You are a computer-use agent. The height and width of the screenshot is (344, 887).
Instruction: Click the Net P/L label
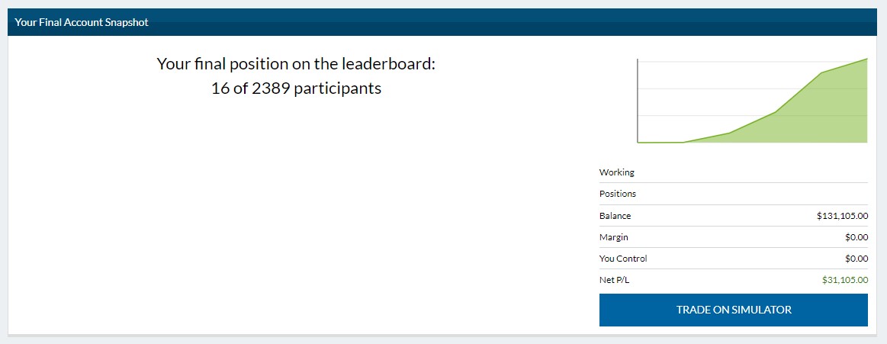614,280
